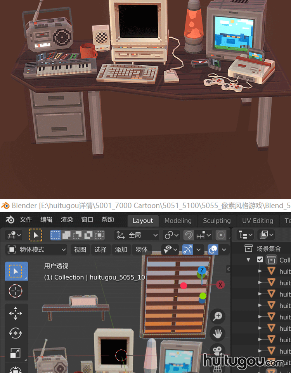Toggle Proportional Editing button
Viewport: 291px width, 373px height.
[221, 235]
